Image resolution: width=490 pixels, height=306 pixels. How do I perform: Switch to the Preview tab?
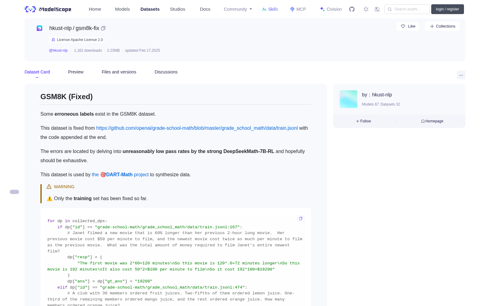click(76, 72)
